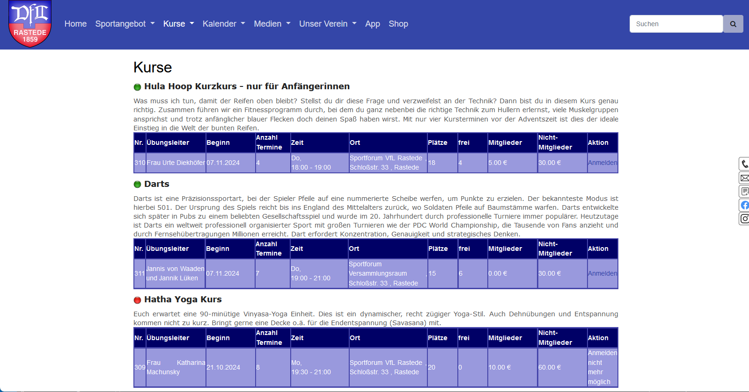The height and width of the screenshot is (392, 749).
Task: Open the phone contact side icon
Action: 744,164
